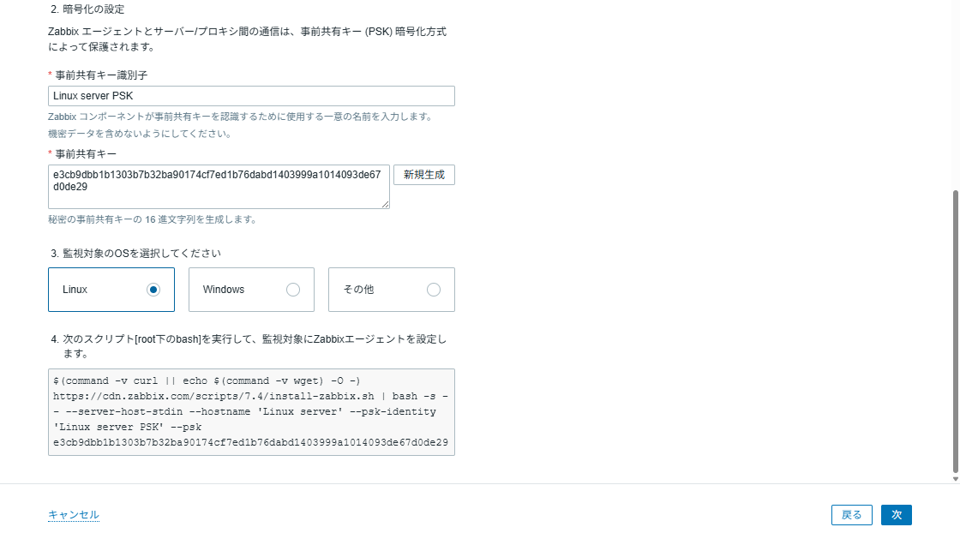This screenshot has width=960, height=545.
Task: Click the PSK encryption description paragraph
Action: click(x=248, y=39)
